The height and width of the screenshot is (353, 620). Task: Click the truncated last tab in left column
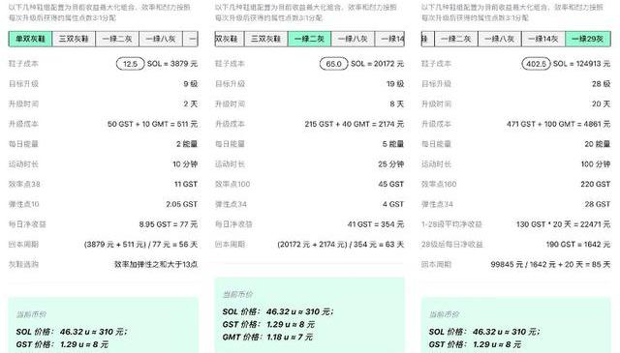coord(191,39)
